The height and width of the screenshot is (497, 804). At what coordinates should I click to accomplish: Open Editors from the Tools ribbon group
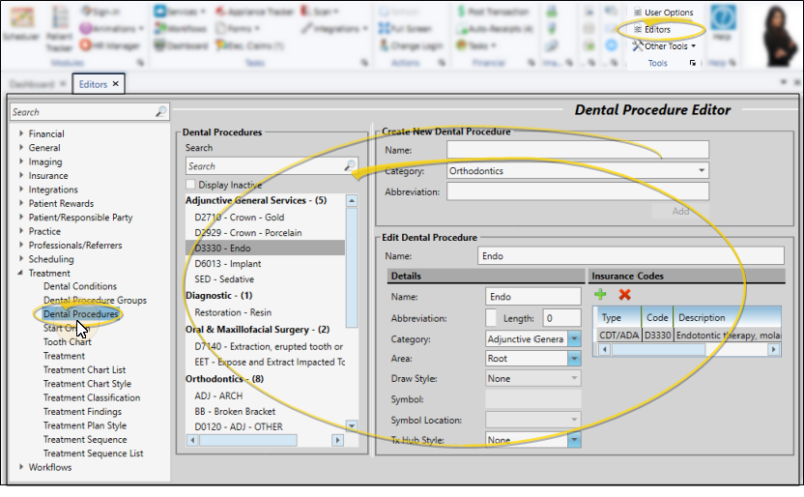(657, 29)
